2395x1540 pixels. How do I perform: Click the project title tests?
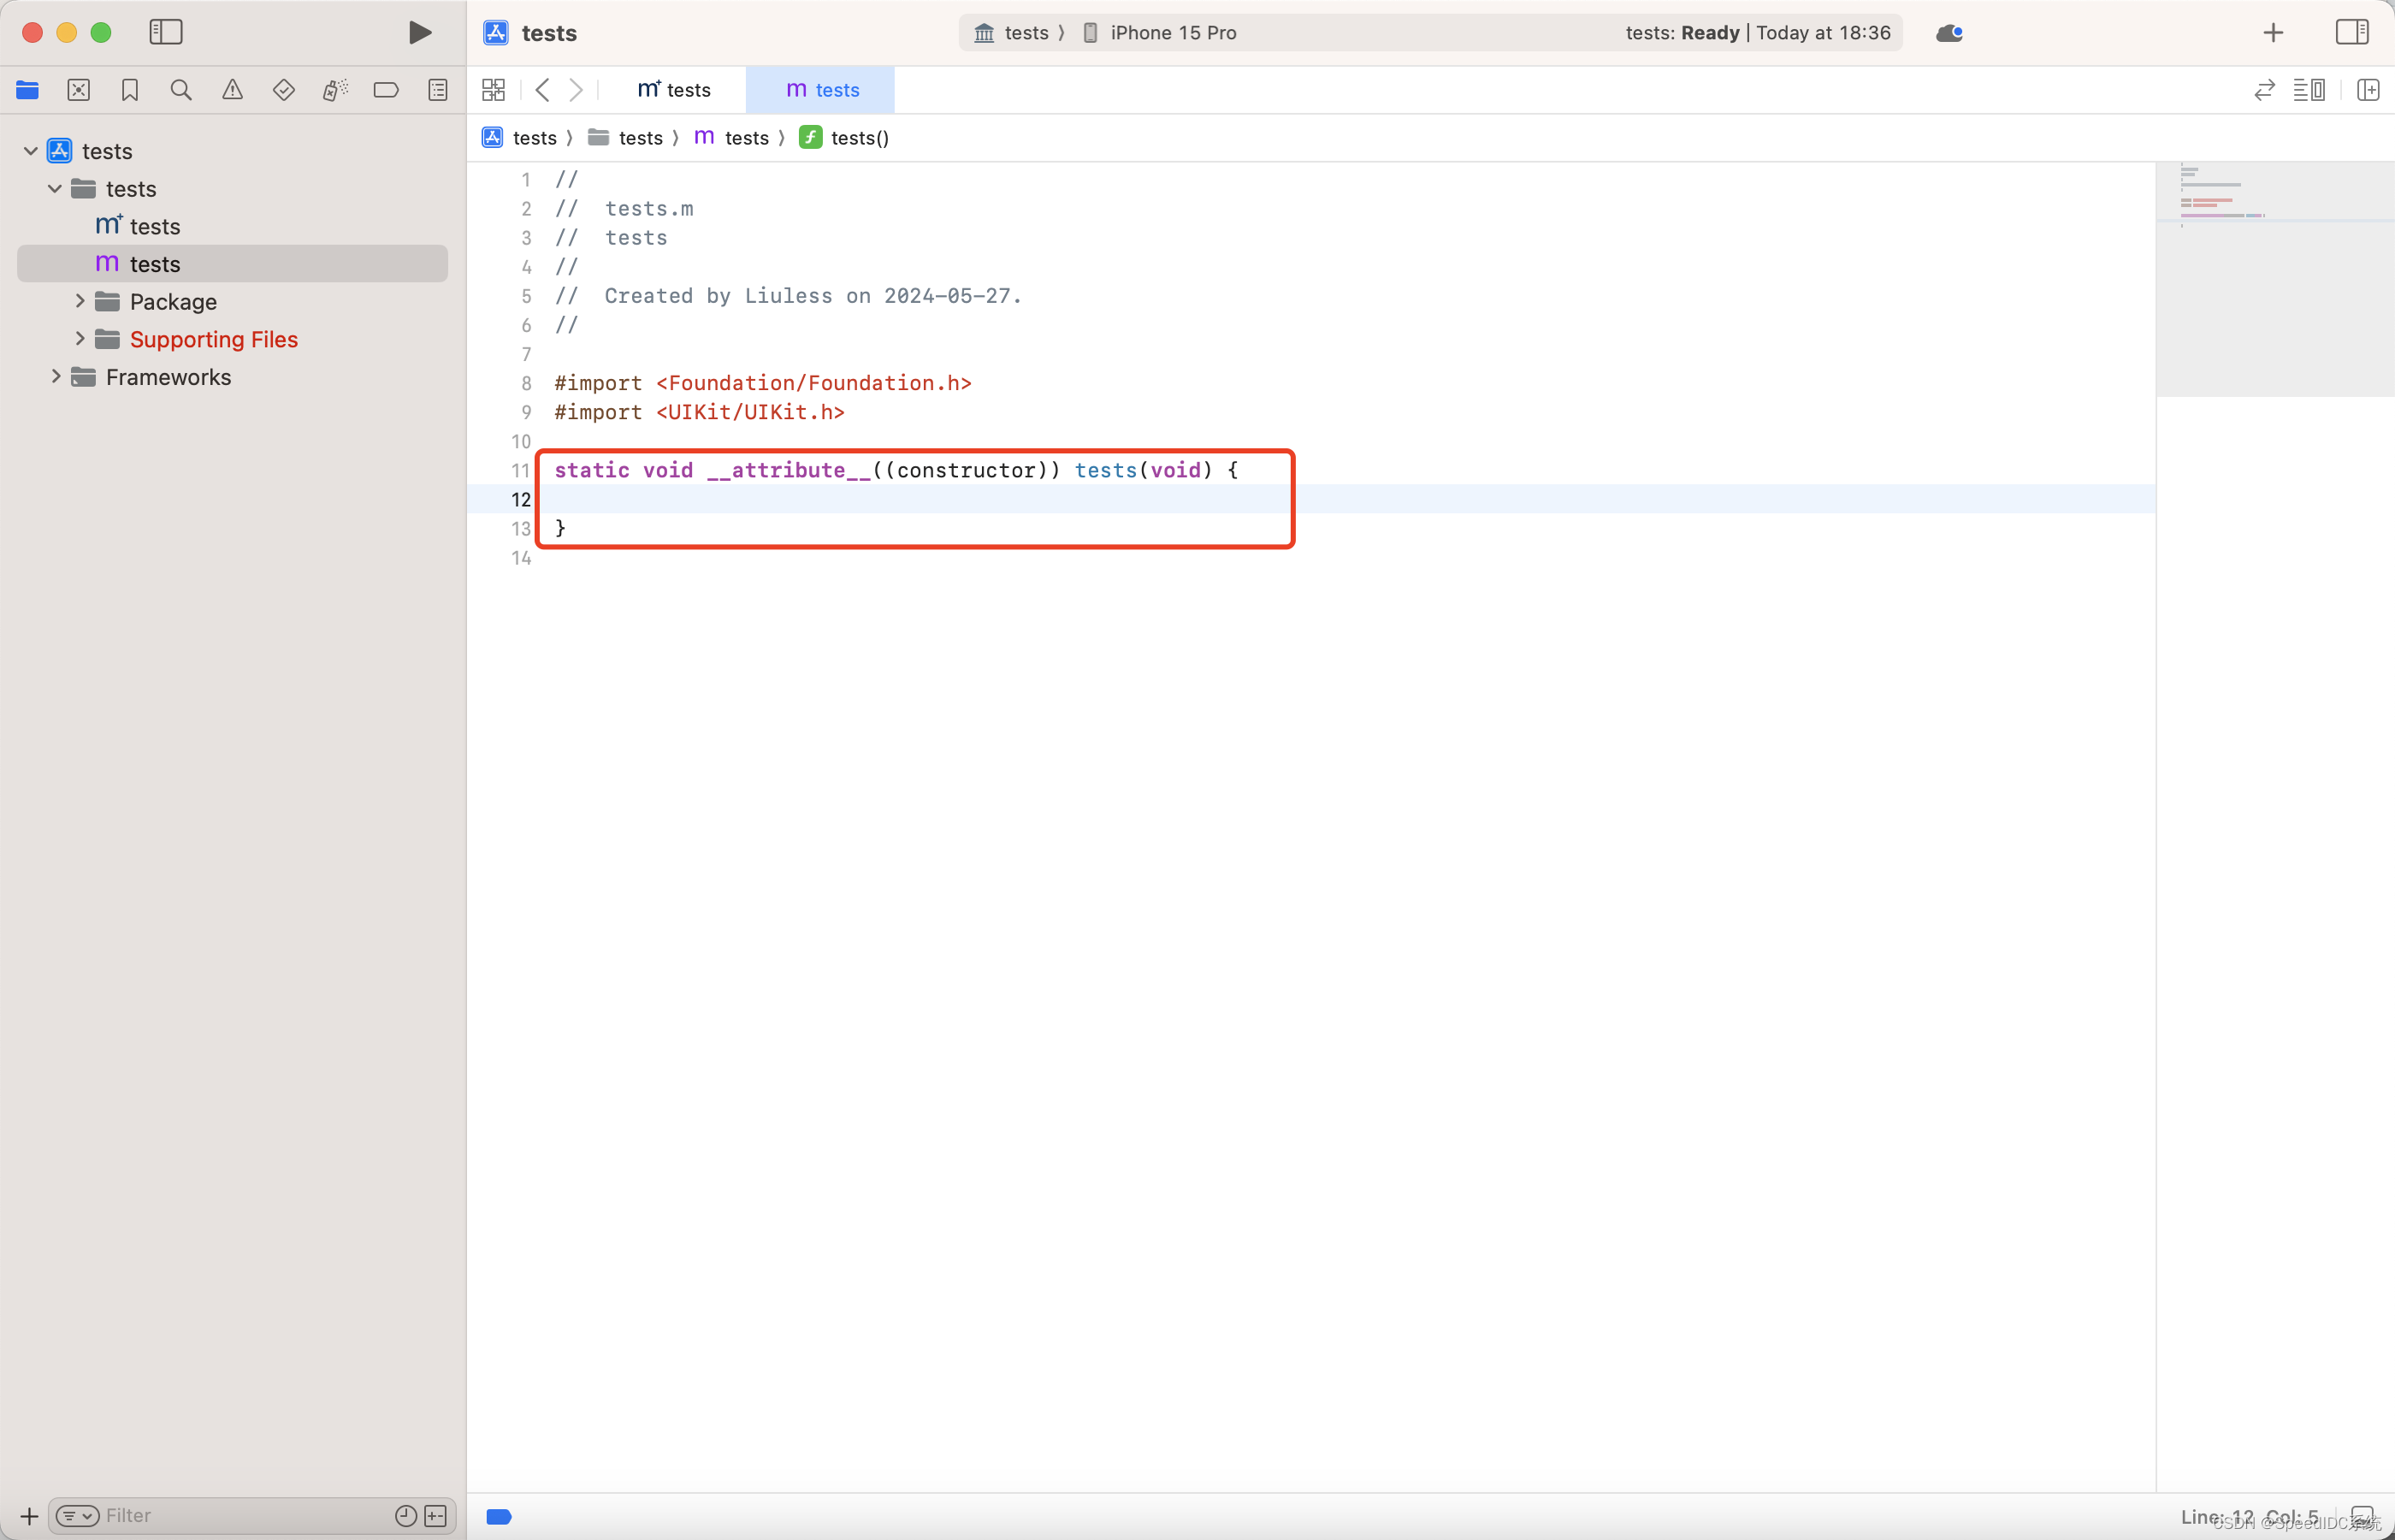pyautogui.click(x=549, y=33)
